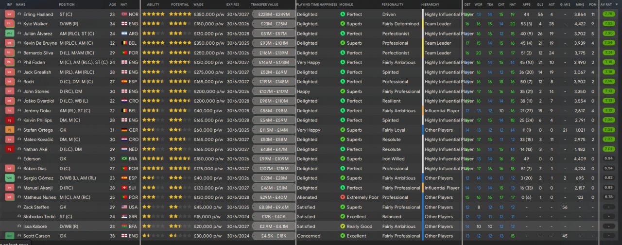Sort by the MORALE column header
622x245 pixels.
(x=346, y=4)
